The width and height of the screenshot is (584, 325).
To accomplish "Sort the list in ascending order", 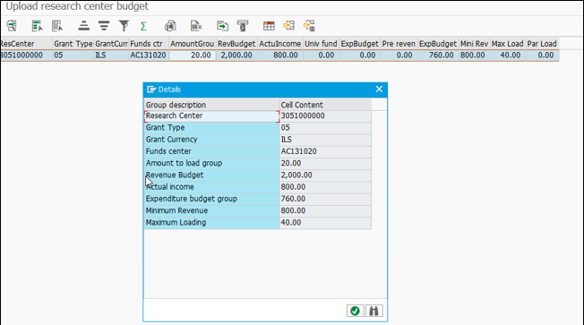I will click(x=84, y=26).
